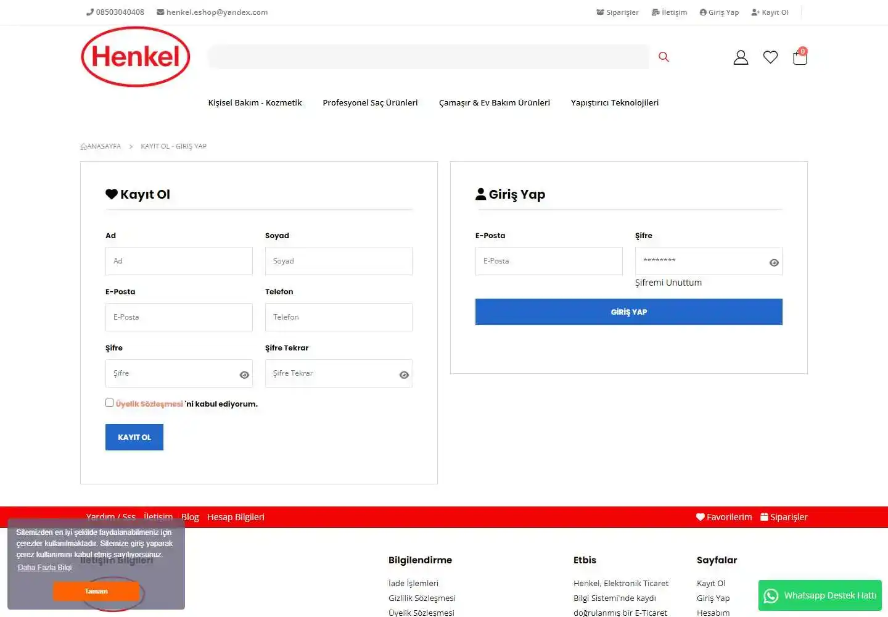
Task: Click Kayıt Ol in the top bar
Action: coord(770,12)
